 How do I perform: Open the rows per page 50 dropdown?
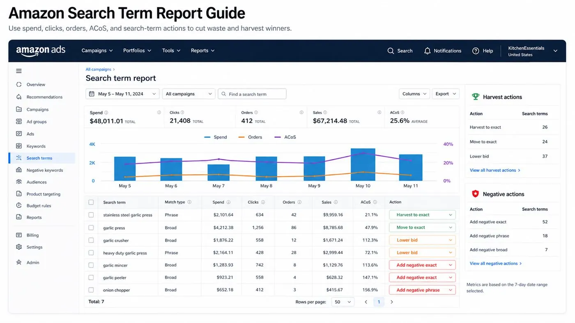[x=343, y=302]
